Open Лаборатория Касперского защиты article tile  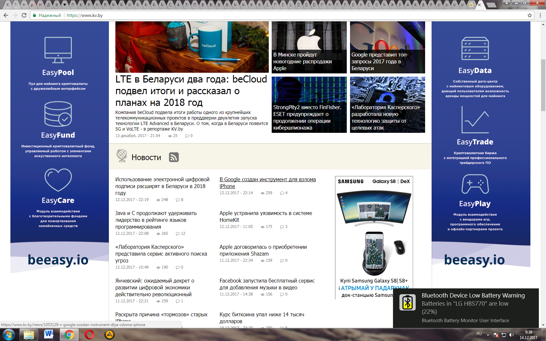click(x=387, y=105)
